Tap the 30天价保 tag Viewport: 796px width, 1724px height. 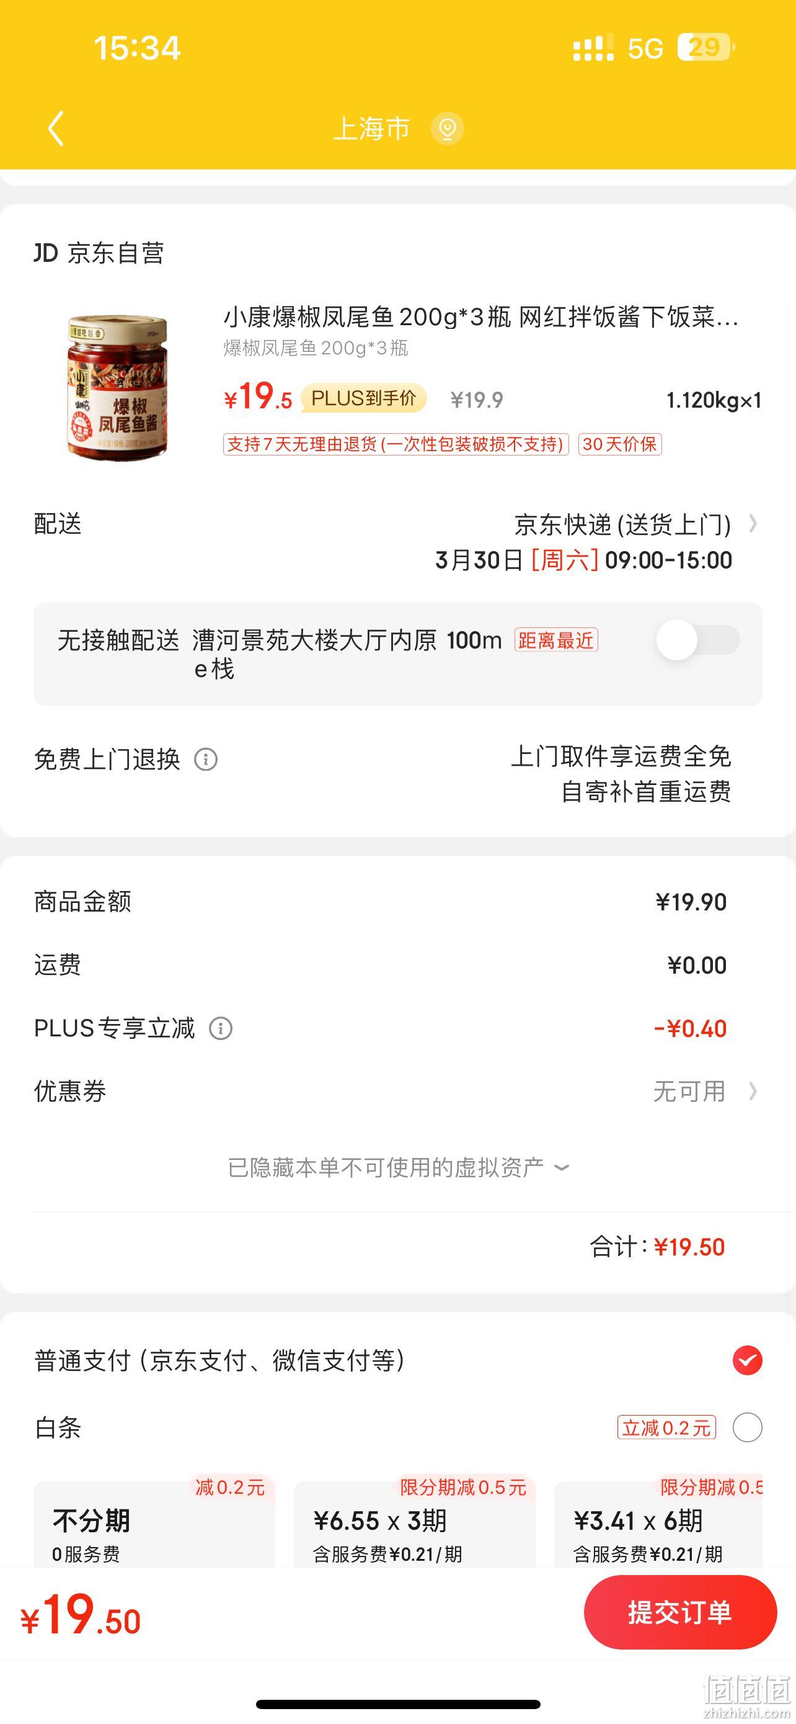tap(619, 444)
